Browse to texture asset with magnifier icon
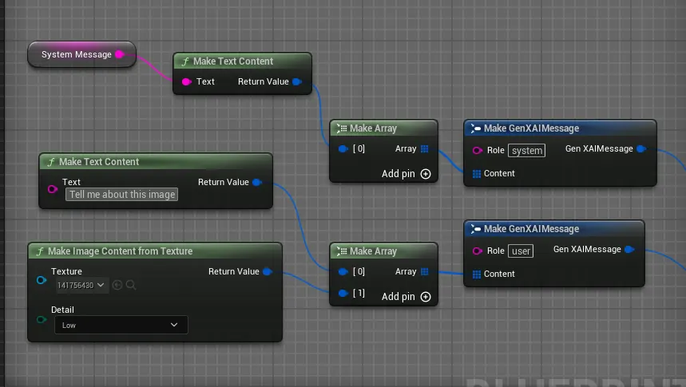The width and height of the screenshot is (686, 387). (130, 285)
